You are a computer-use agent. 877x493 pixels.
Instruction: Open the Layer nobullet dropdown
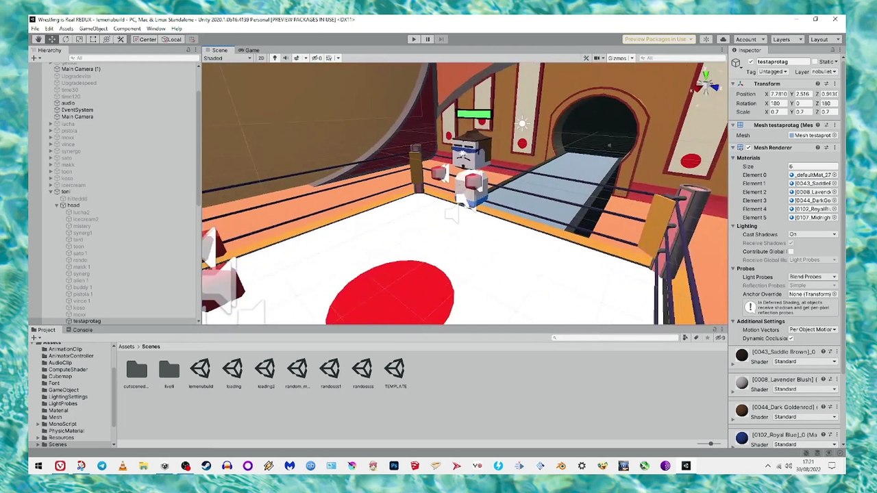[824, 72]
